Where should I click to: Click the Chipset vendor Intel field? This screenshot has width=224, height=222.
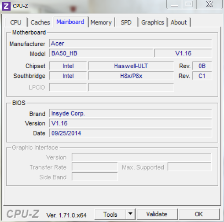coord(68,66)
